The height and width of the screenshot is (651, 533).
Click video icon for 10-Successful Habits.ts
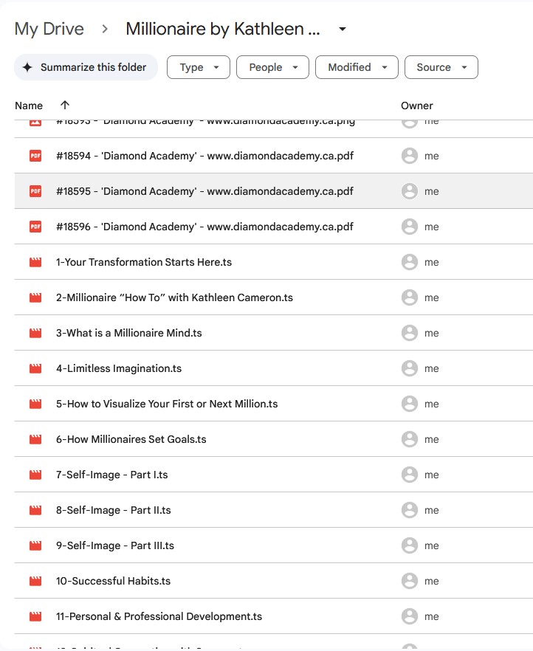pos(35,581)
